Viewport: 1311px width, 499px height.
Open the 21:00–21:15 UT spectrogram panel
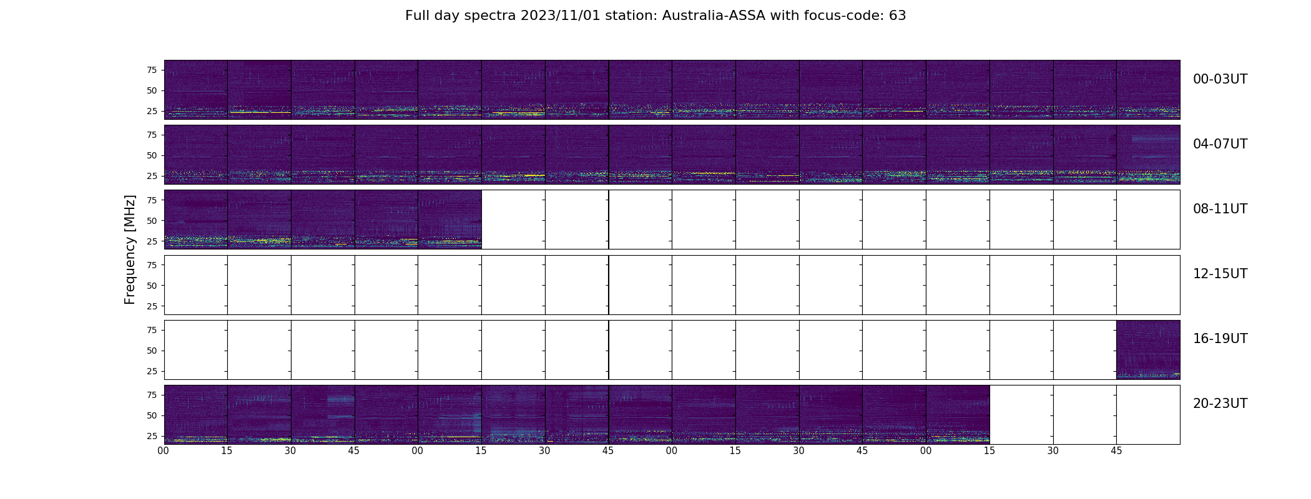click(449, 415)
